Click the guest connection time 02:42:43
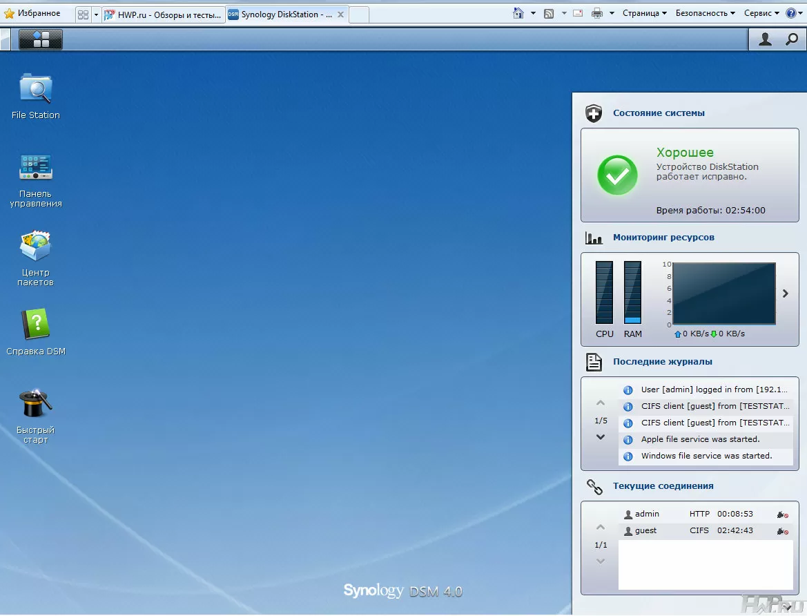This screenshot has height=616, width=807. tap(735, 530)
